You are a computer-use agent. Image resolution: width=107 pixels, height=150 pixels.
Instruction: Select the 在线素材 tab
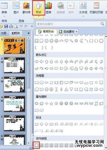click(68, 31)
